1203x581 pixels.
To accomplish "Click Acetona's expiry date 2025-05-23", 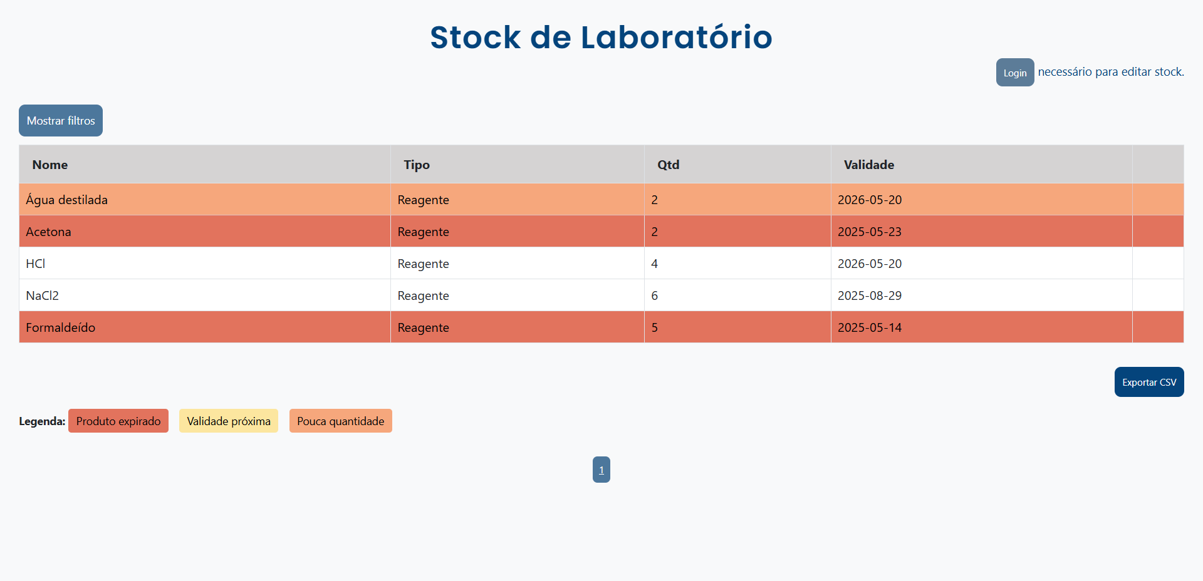I will click(869, 232).
